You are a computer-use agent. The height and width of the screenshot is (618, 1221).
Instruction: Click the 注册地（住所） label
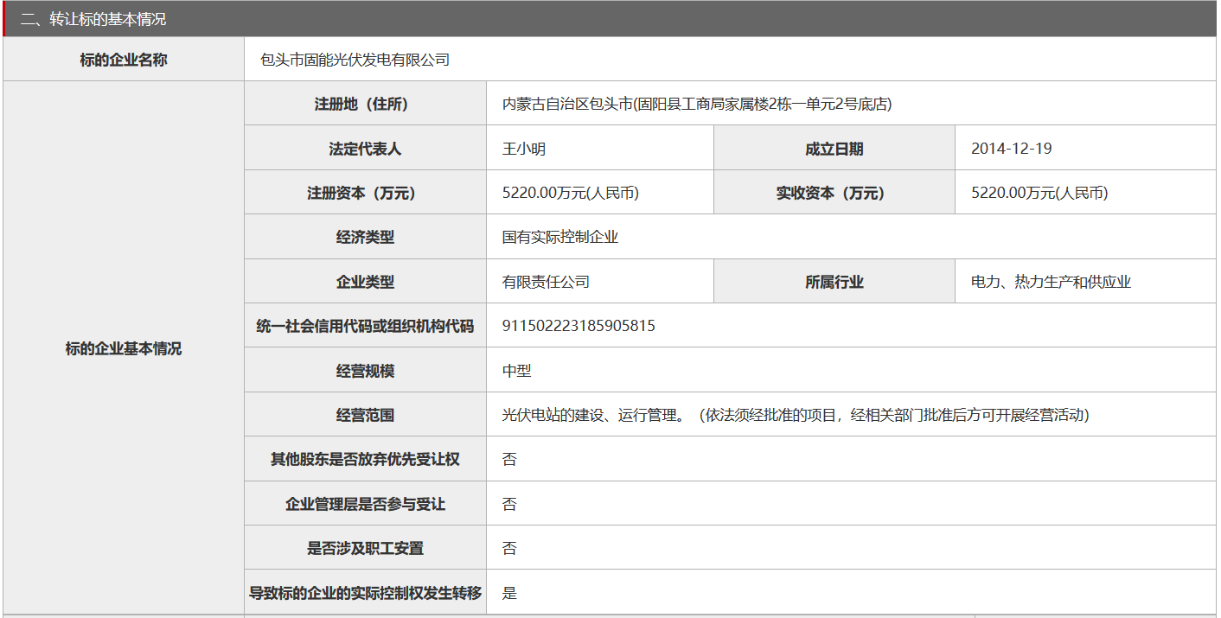[365, 105]
